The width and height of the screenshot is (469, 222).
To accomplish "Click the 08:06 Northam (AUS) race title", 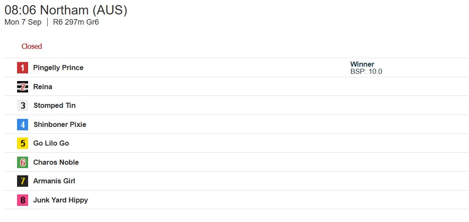I will [66, 10].
